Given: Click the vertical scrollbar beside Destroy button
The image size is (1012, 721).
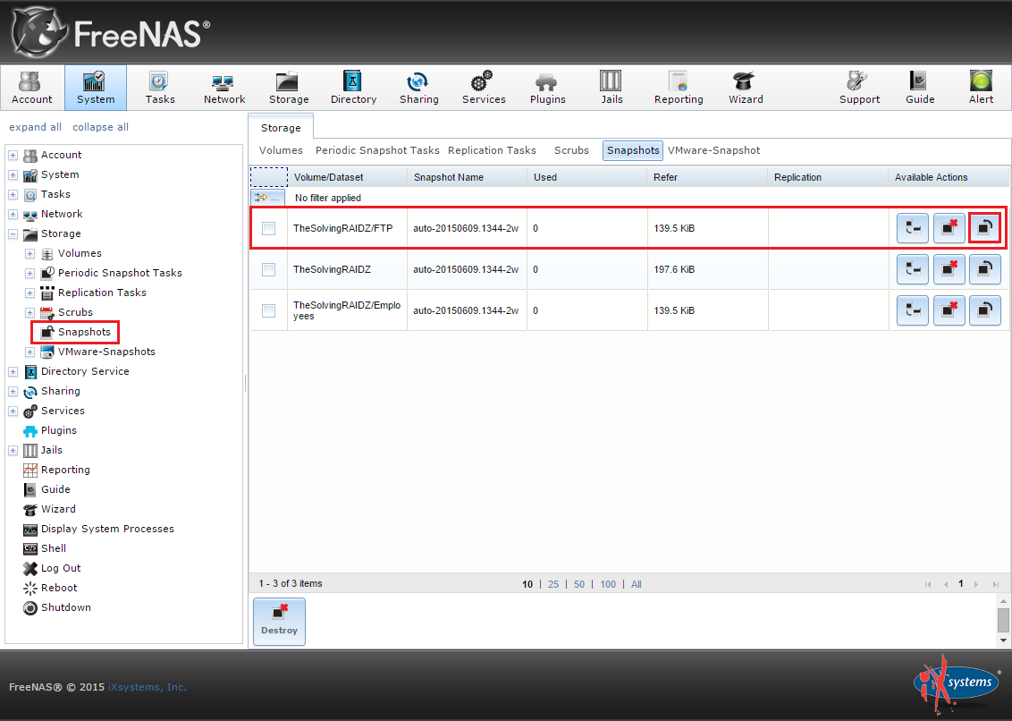Looking at the screenshot, I should [1003, 620].
